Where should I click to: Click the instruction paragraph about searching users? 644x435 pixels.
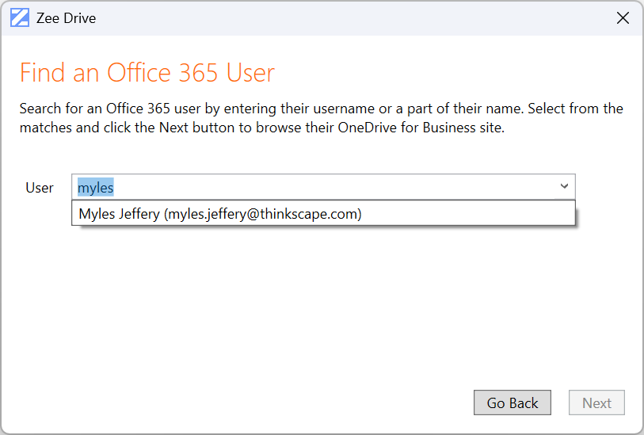click(321, 117)
